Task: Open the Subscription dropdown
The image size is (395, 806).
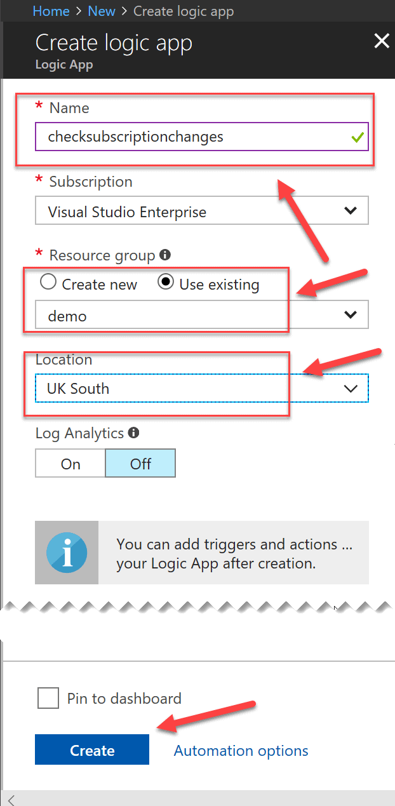Action: click(x=201, y=212)
